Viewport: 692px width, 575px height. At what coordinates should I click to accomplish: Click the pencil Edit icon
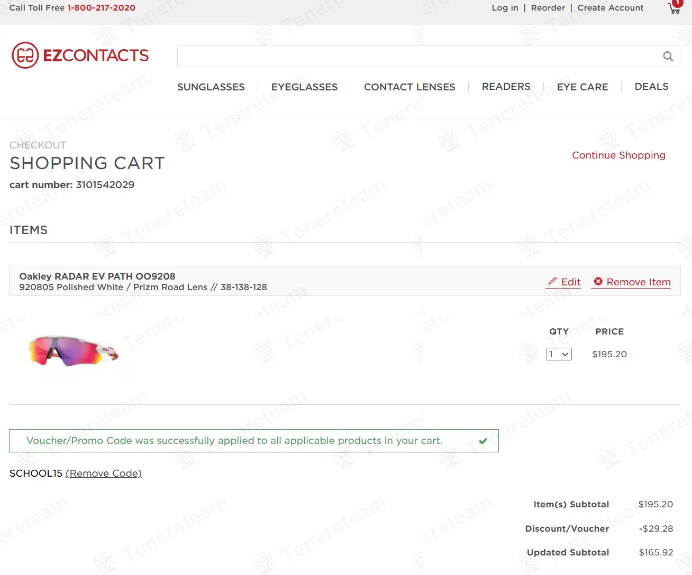[552, 281]
